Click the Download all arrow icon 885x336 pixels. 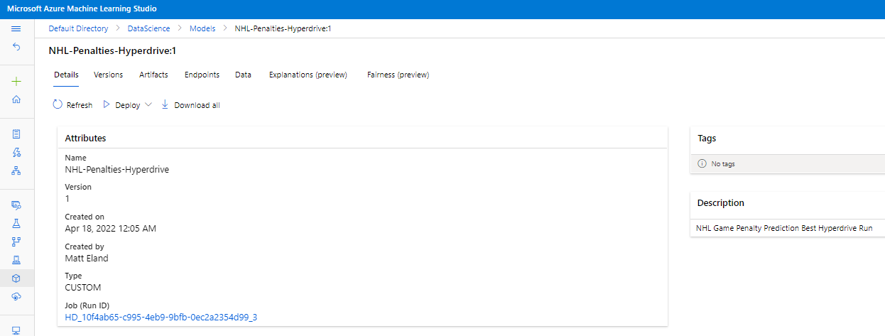coord(165,104)
